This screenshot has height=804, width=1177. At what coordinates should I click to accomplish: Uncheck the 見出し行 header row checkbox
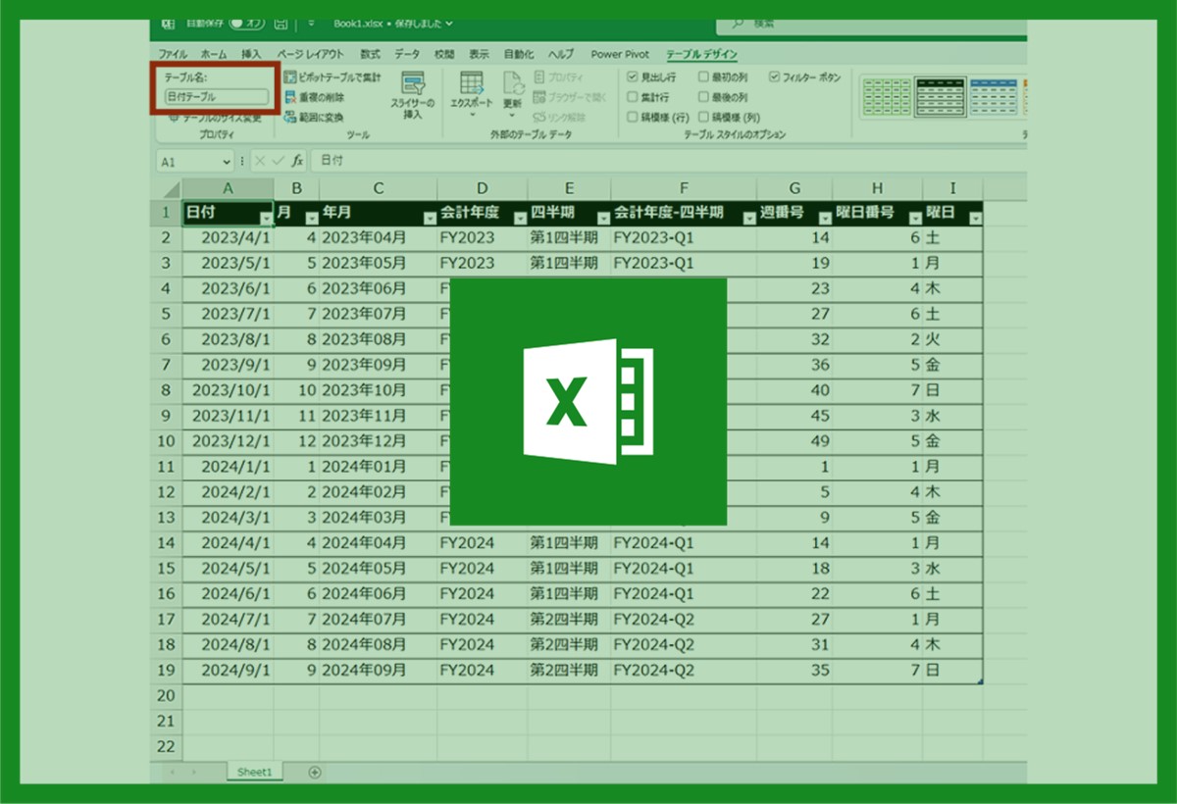633,76
